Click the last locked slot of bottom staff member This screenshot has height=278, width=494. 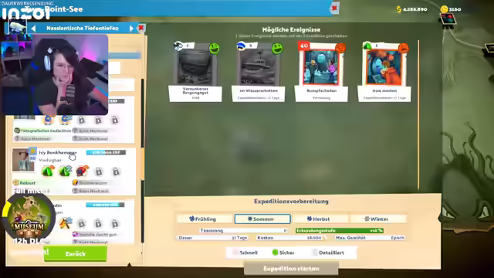point(115,223)
